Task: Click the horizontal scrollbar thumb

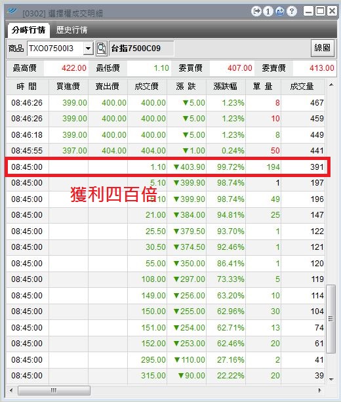Action: click(x=54, y=390)
